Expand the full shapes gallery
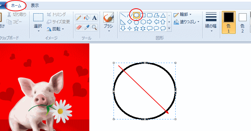 169,28
